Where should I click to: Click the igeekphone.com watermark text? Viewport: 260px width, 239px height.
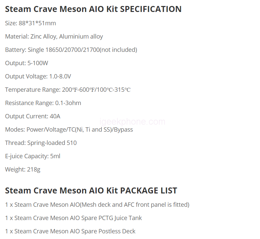132,122
